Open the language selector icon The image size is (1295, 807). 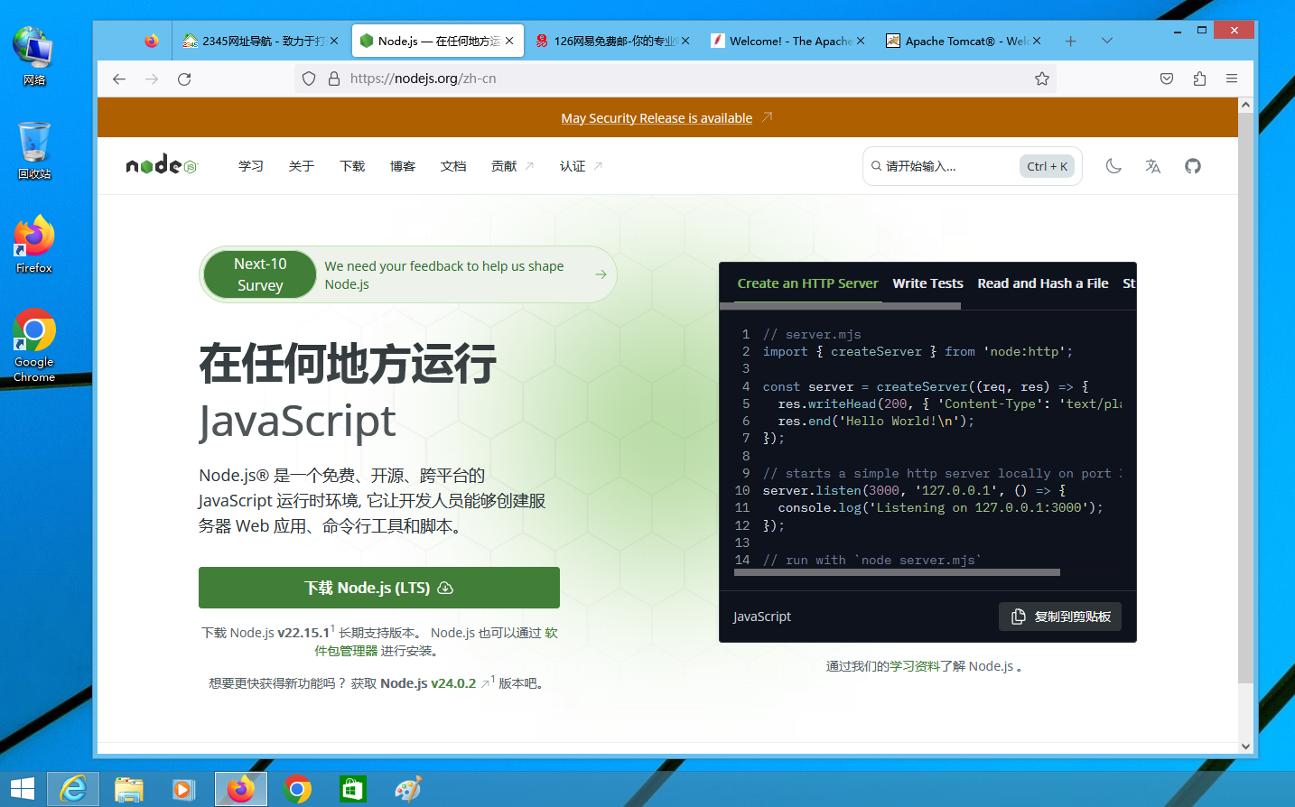click(1153, 166)
